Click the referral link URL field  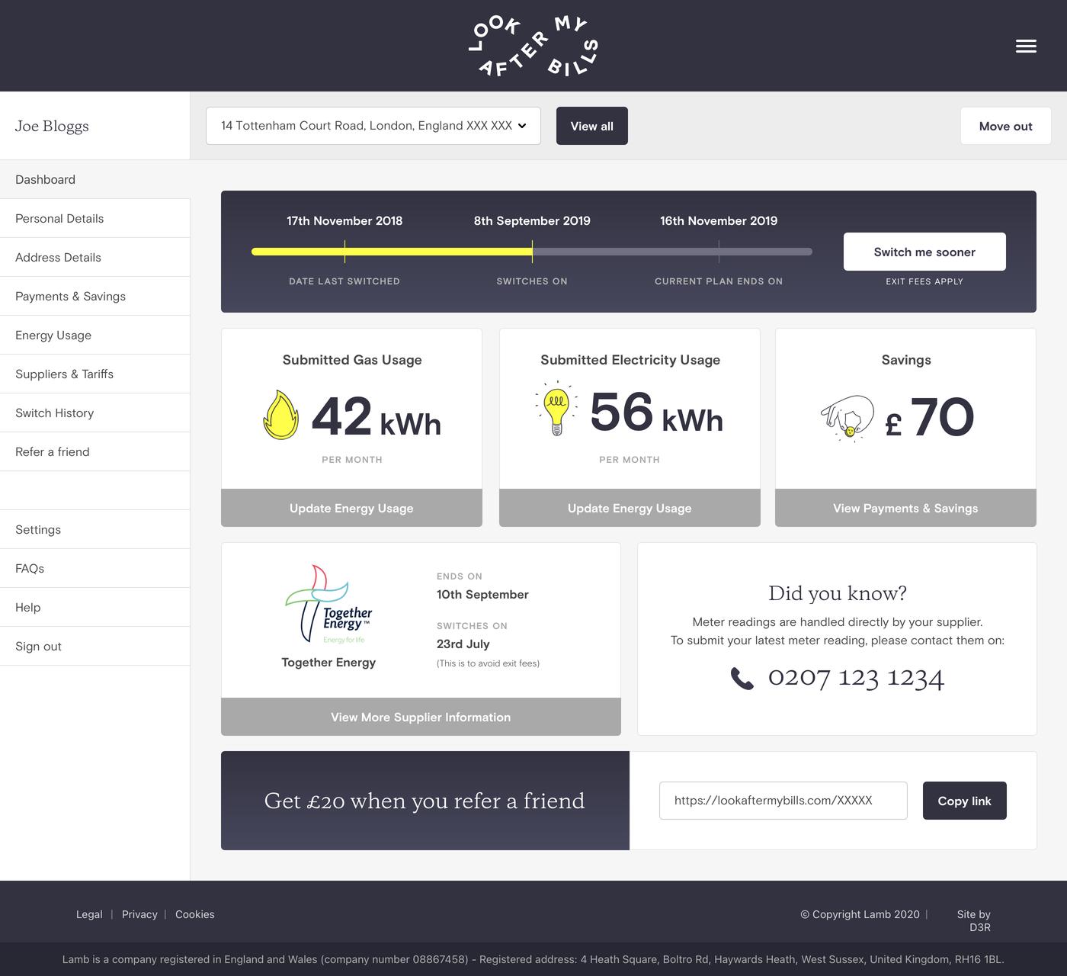(x=783, y=800)
